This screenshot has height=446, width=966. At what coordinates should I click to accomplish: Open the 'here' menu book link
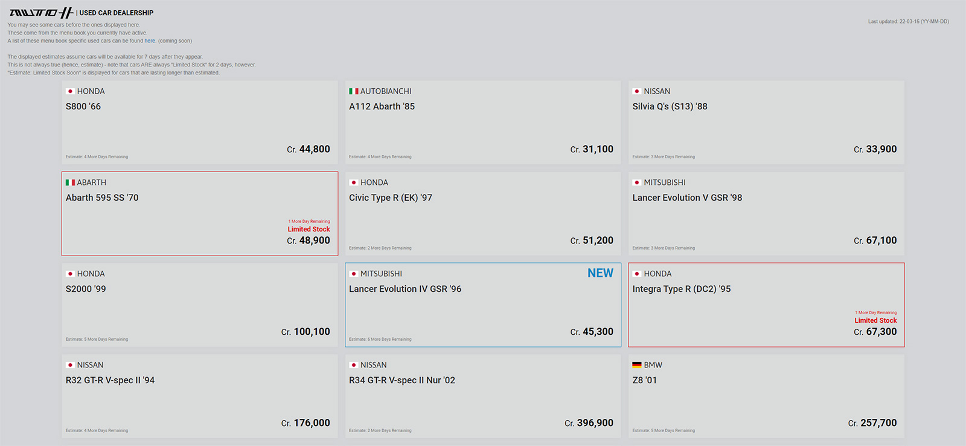coord(150,41)
